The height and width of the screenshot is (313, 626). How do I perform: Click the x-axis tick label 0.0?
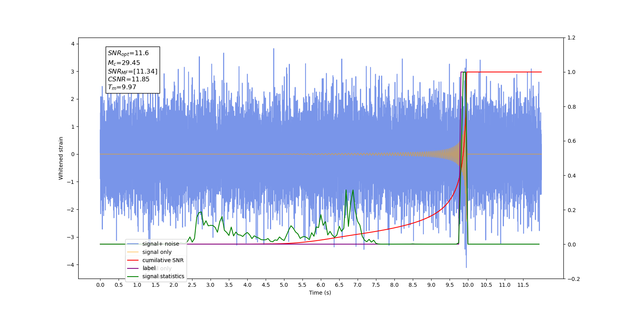100,285
